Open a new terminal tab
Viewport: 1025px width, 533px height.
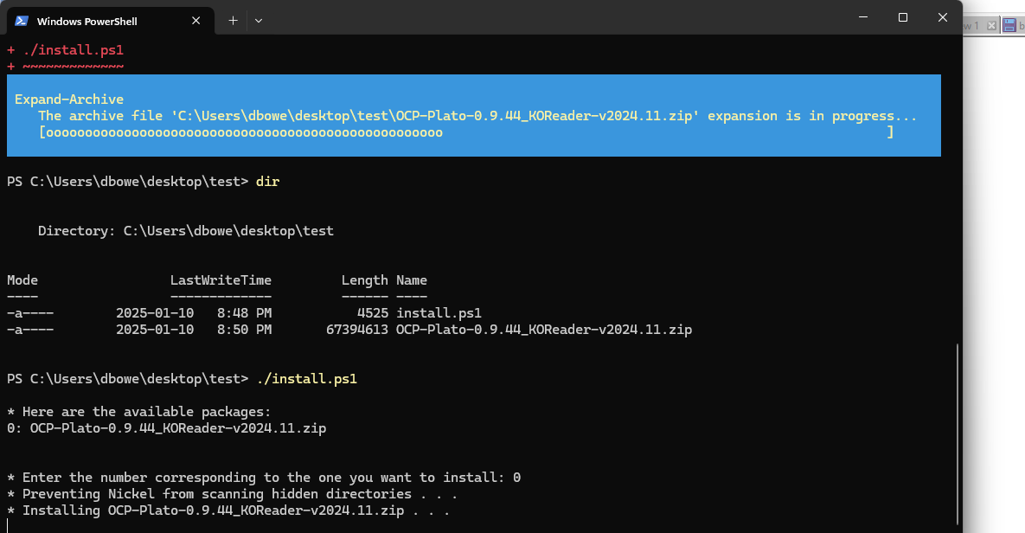point(233,21)
